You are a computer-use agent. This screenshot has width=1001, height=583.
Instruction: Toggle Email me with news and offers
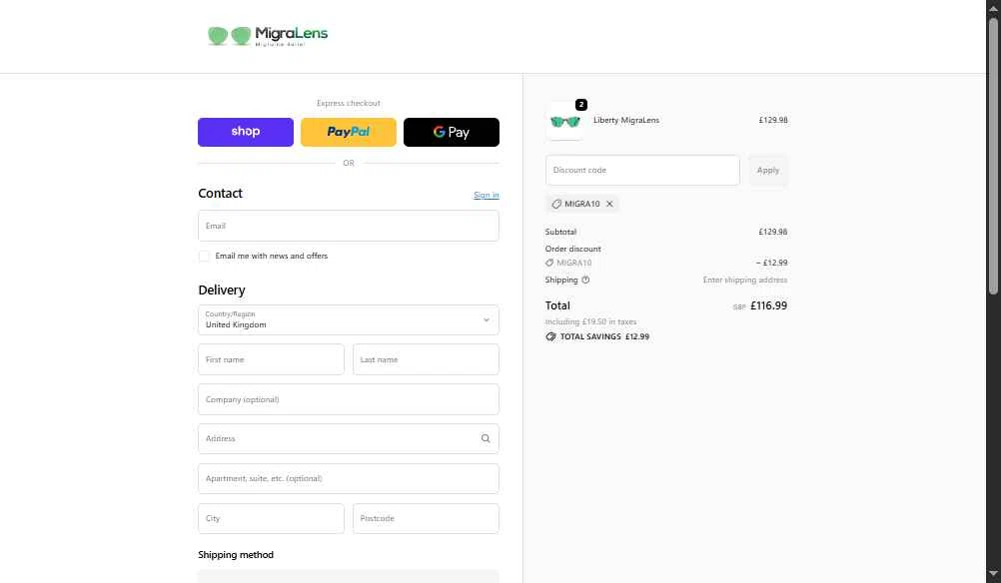(204, 256)
